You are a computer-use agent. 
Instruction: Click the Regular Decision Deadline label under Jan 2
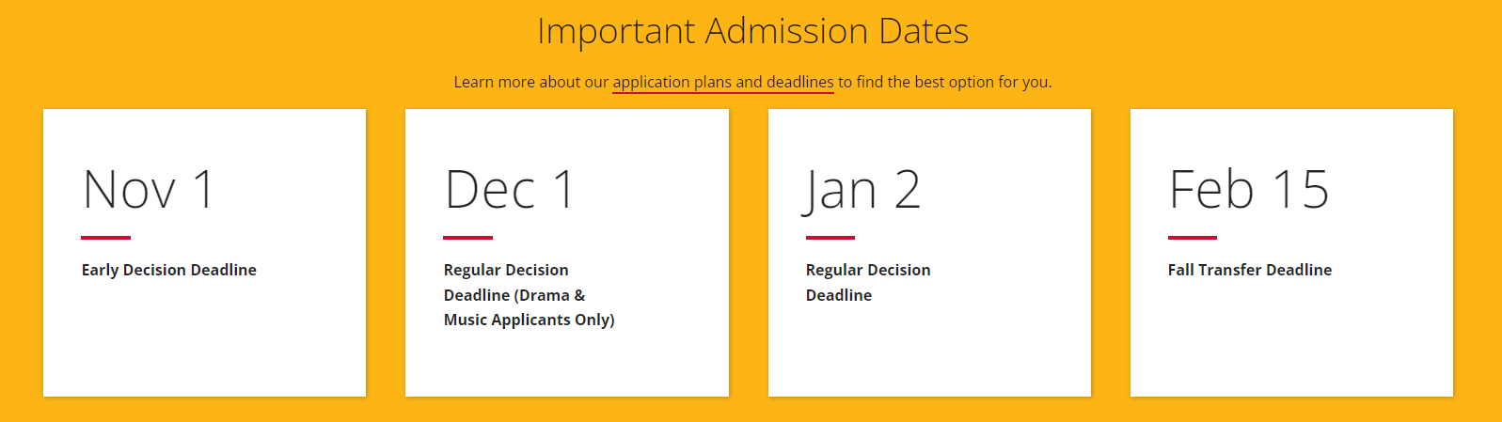point(868,282)
